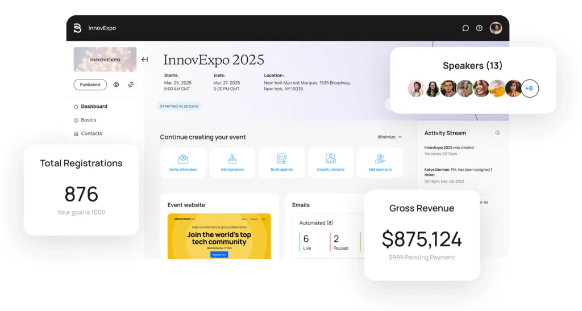Toggle event preview with eye icon
The height and width of the screenshot is (311, 582).
click(x=116, y=85)
